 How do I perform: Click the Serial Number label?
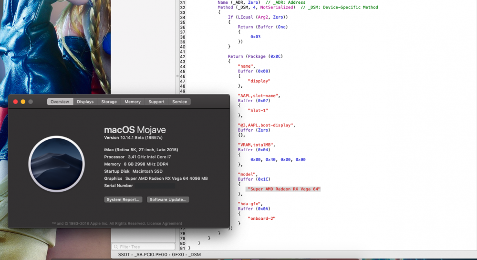point(118,186)
